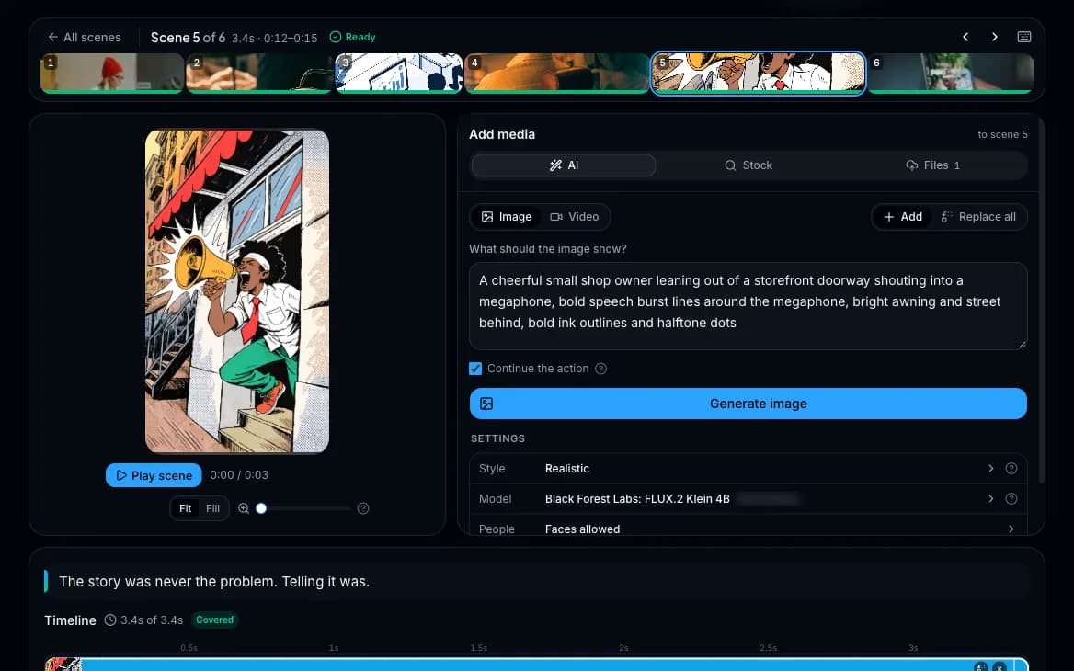Image resolution: width=1074 pixels, height=671 pixels.
Task: Click the narration text line
Action: point(214,581)
